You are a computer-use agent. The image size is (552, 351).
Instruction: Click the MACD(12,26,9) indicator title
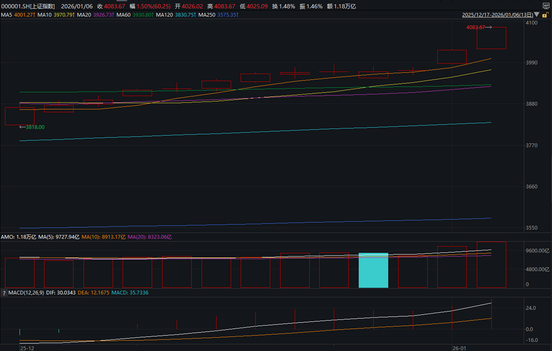pos(26,293)
